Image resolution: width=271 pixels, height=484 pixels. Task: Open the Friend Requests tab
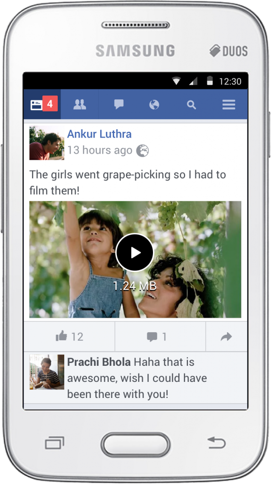click(x=79, y=104)
